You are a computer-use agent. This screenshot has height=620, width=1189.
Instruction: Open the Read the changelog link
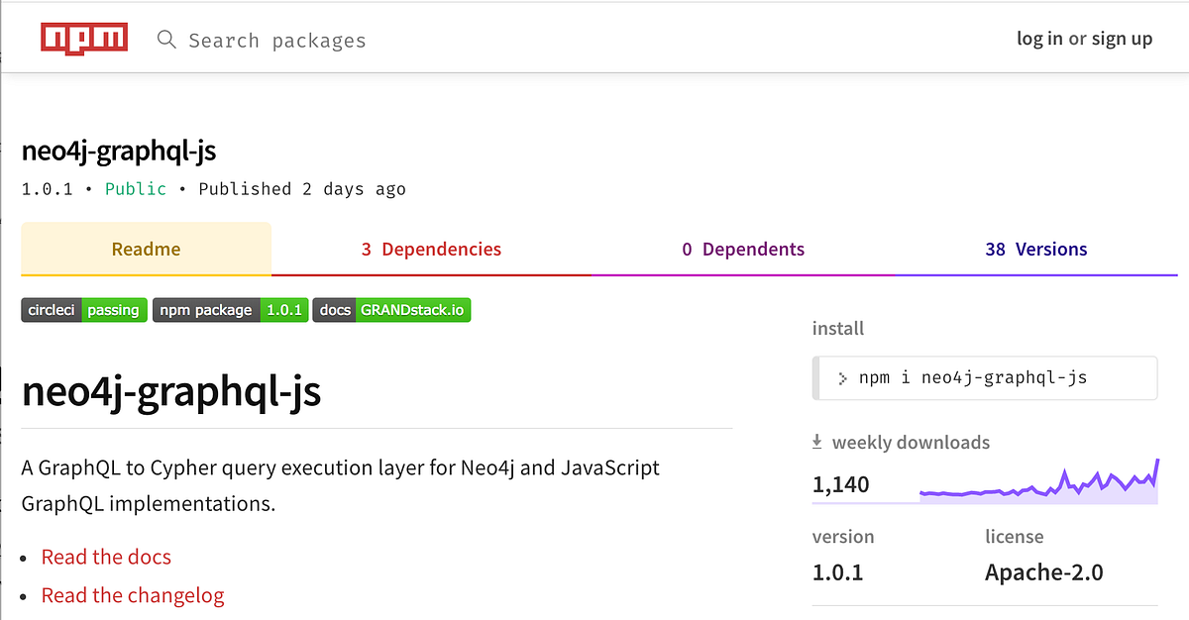pyautogui.click(x=133, y=595)
